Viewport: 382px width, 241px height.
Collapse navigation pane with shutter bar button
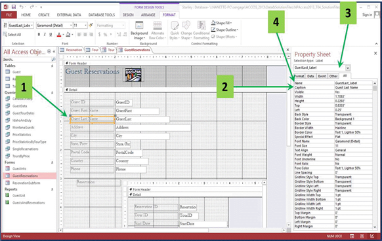tap(54, 51)
